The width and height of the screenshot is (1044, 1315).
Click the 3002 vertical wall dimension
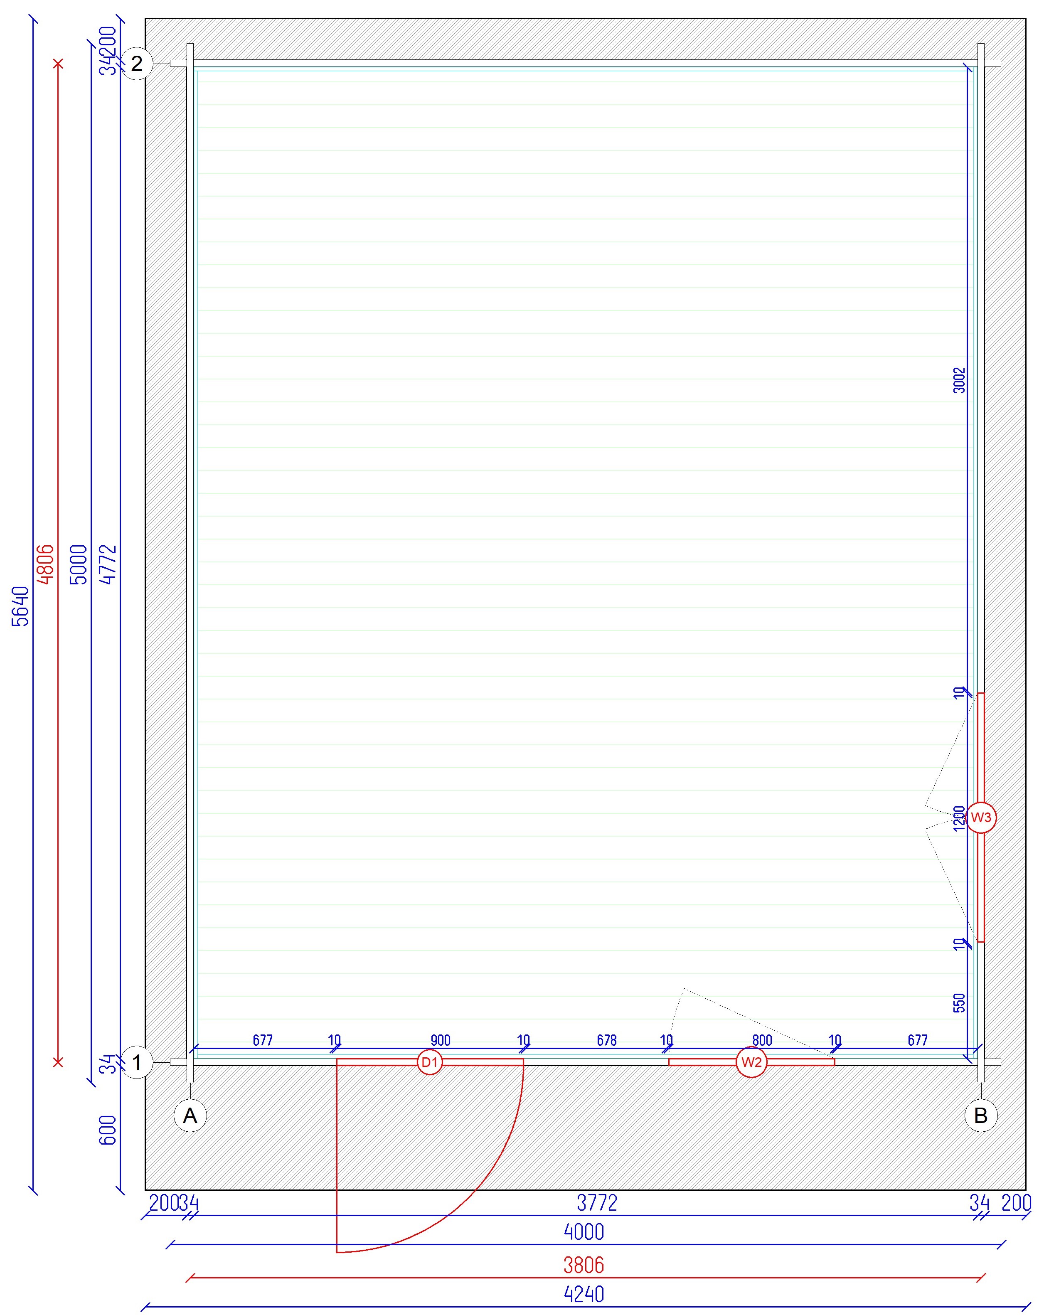(959, 380)
